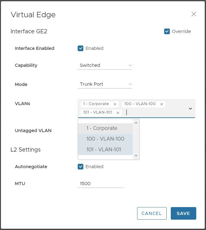
Task: Open the Mode Trunk Port dropdown
Action: click(105, 84)
